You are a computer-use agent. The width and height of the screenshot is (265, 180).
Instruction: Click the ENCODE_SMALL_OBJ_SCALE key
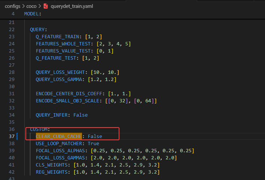pos(67,101)
